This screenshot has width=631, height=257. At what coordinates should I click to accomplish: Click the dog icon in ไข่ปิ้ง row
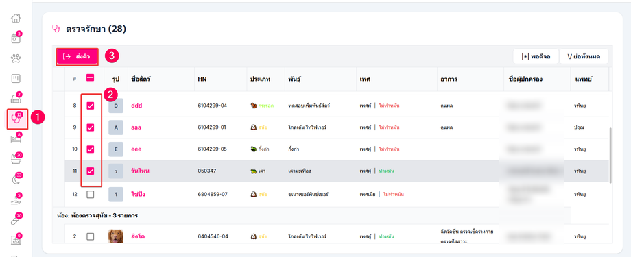(x=253, y=194)
